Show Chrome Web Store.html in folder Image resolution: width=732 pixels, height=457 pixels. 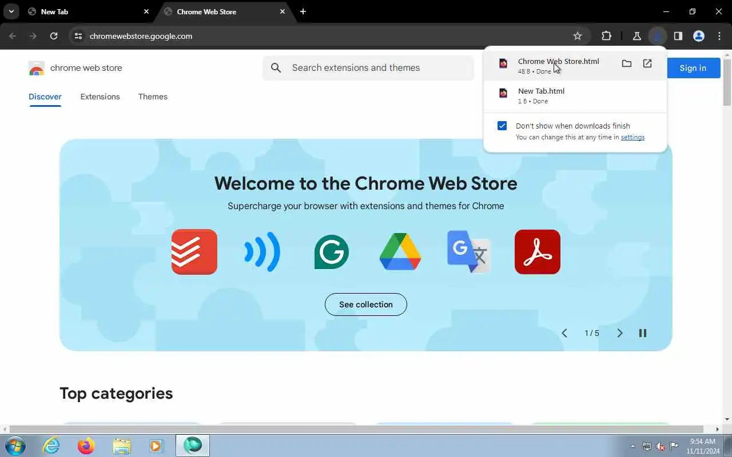(627, 63)
